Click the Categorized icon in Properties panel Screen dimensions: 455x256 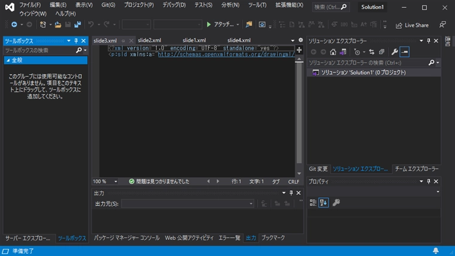coord(313,203)
